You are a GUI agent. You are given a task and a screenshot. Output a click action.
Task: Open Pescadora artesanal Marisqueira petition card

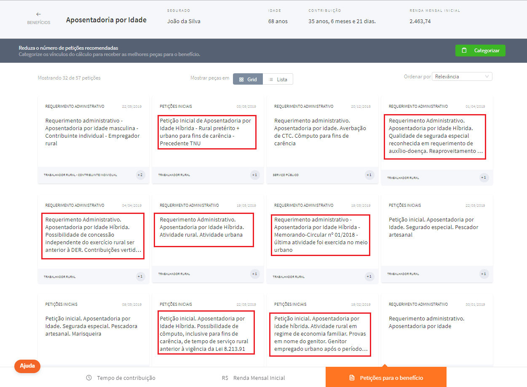tap(91, 326)
